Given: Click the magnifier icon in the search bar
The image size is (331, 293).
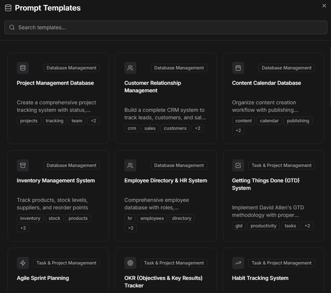Looking at the screenshot, I should click(12, 27).
